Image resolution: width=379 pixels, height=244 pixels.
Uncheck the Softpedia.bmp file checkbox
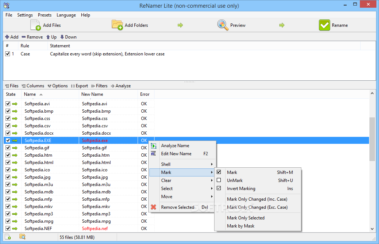click(8, 111)
